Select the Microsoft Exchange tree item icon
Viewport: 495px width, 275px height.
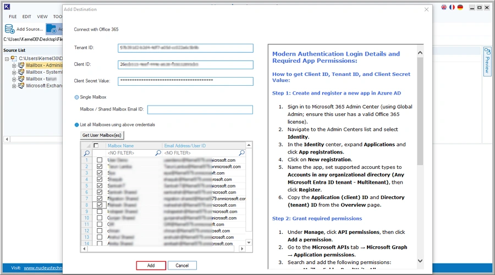[x=21, y=86]
